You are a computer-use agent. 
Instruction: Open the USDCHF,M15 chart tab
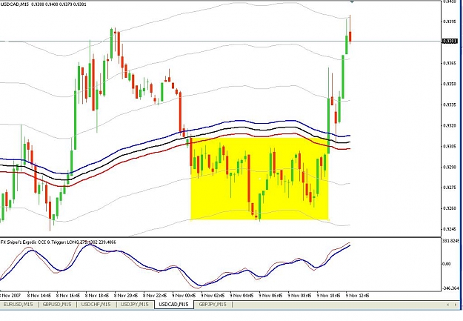96,304
